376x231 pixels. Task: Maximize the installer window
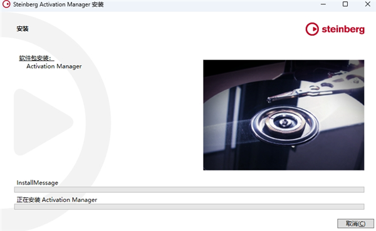[x=345, y=4]
